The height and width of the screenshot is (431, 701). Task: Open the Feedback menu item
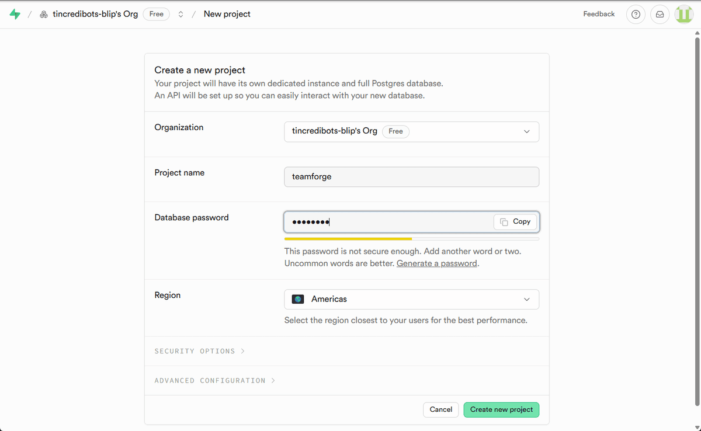[x=599, y=13]
